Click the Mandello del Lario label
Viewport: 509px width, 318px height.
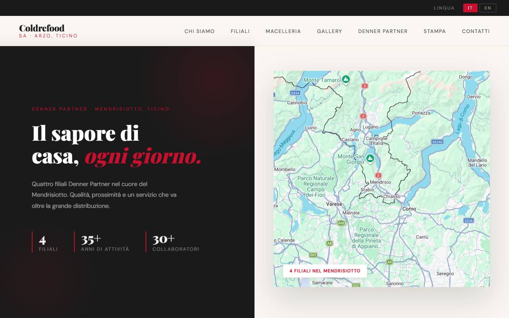[477, 163]
